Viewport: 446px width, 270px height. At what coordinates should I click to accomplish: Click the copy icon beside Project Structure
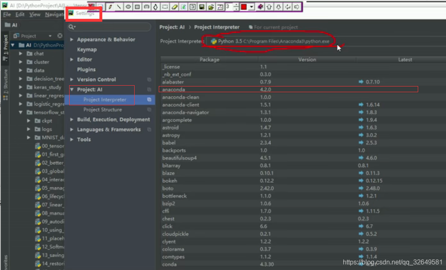(x=149, y=110)
